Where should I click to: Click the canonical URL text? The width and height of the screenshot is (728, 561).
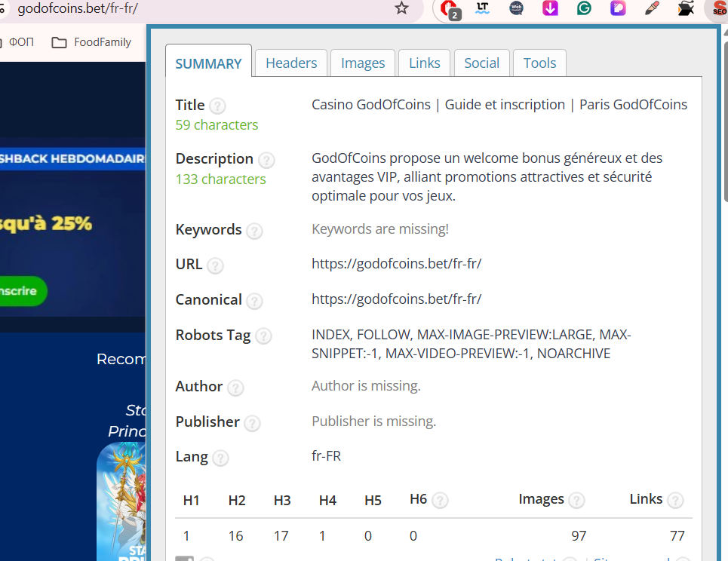[x=397, y=299]
